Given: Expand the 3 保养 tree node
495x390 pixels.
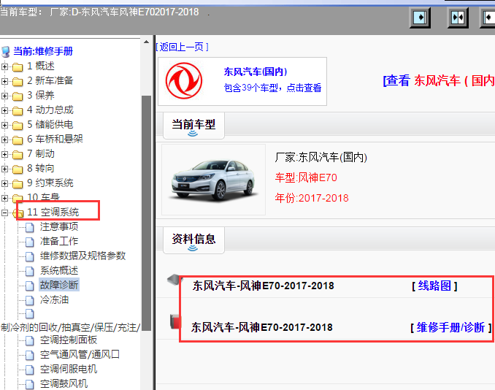Looking at the screenshot, I should point(4,96).
